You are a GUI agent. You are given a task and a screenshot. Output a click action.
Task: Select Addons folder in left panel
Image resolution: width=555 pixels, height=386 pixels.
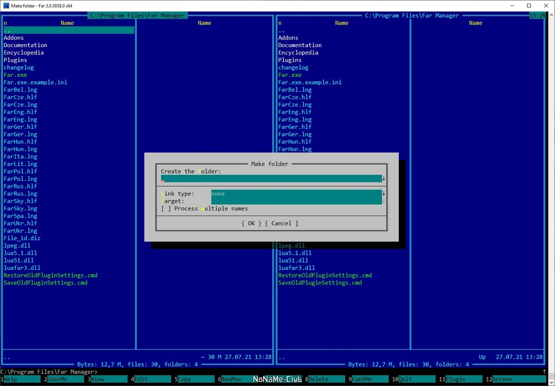tap(14, 38)
